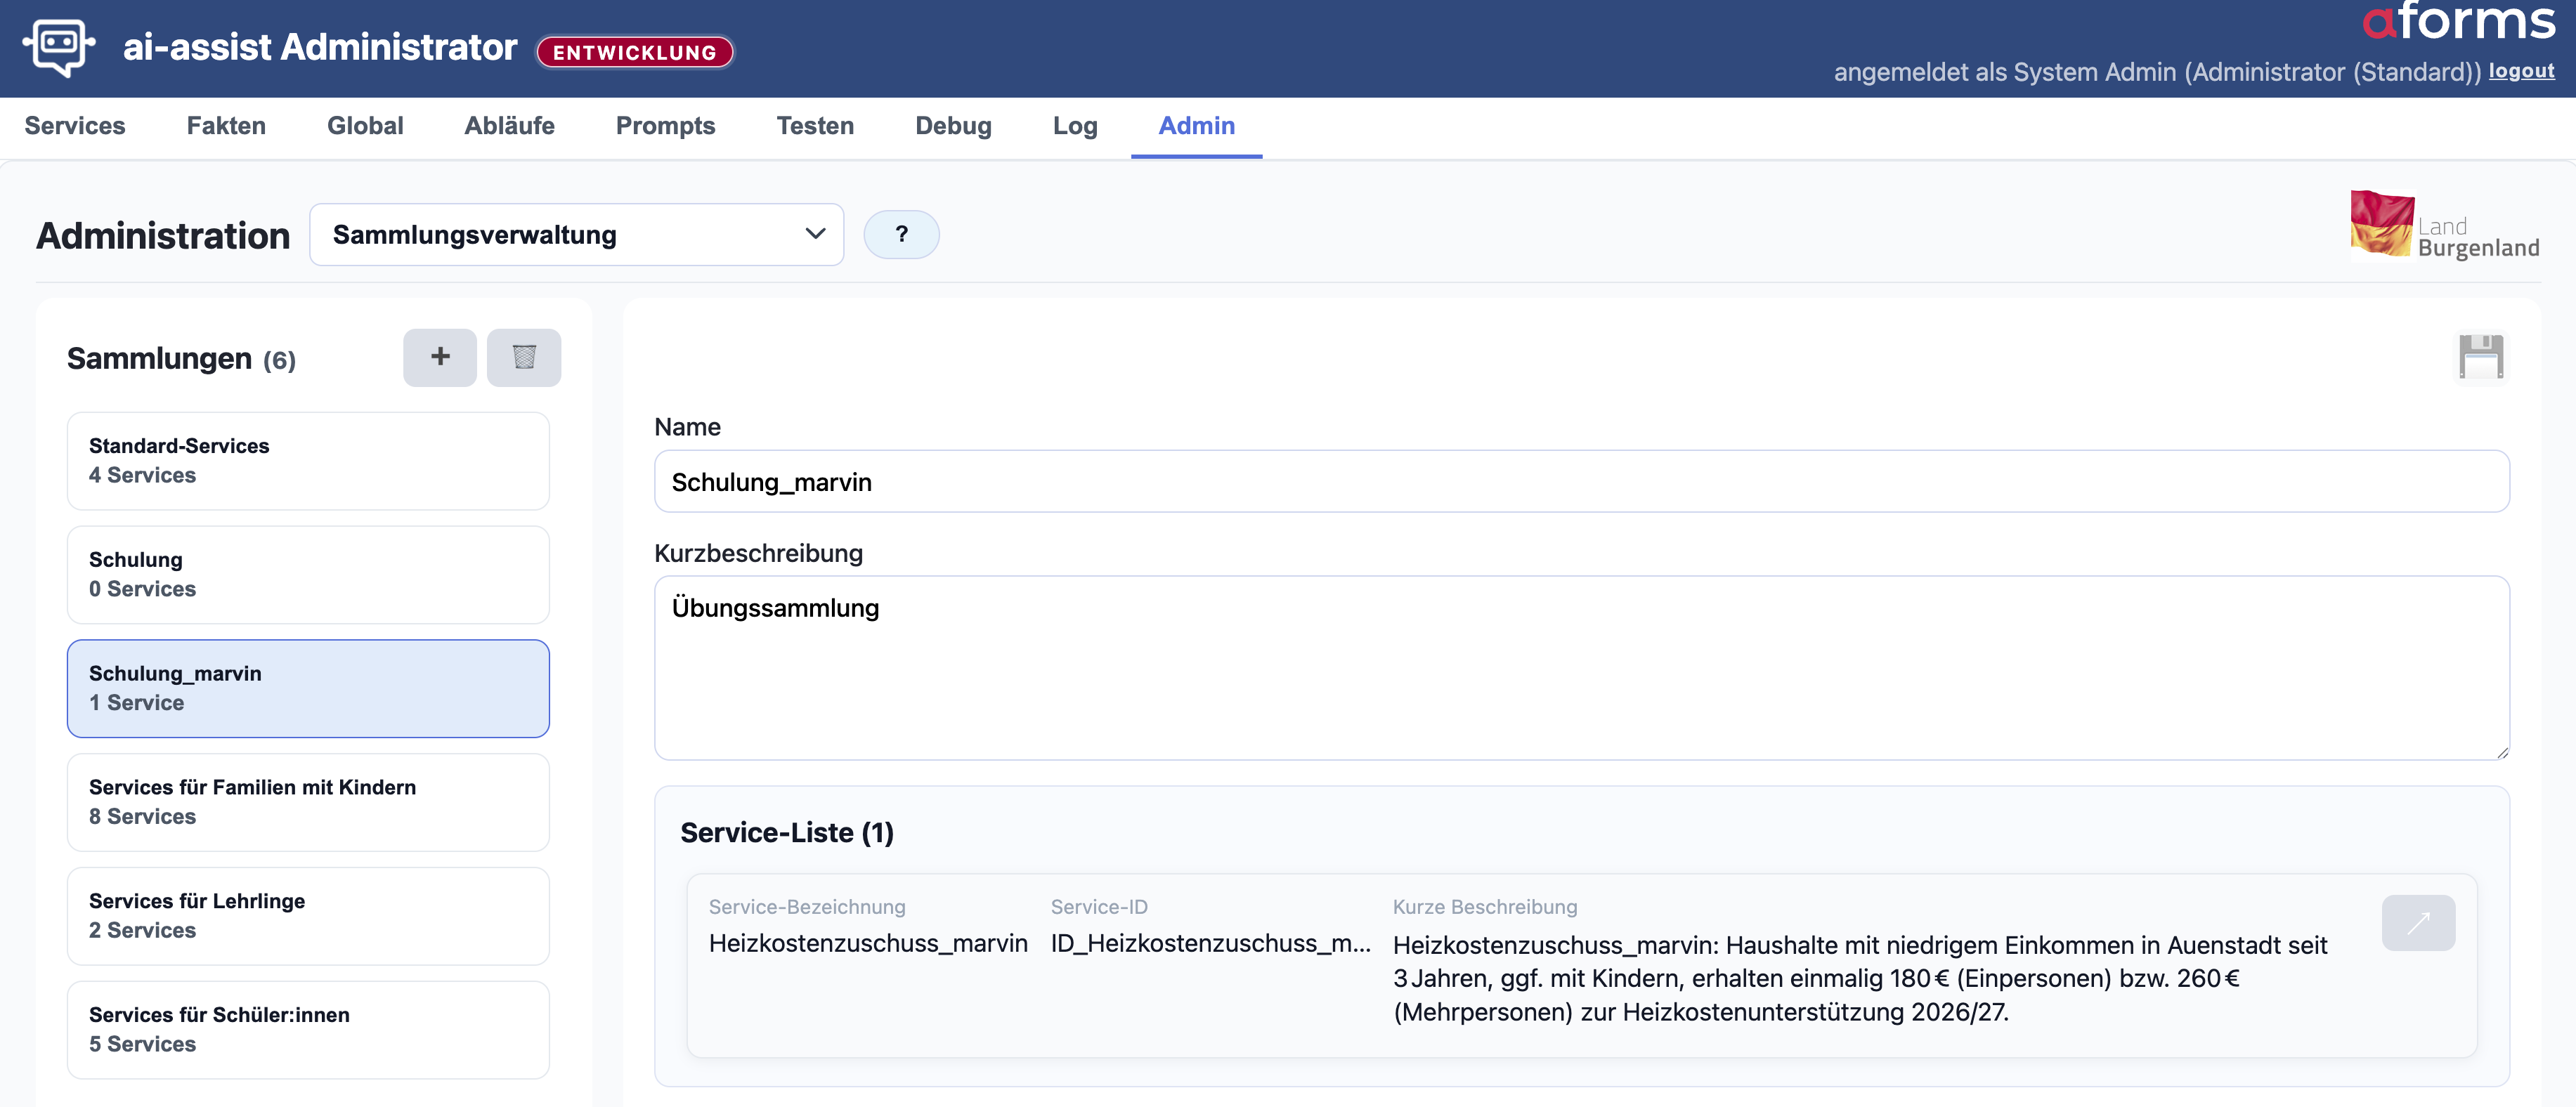Click the Service-Bezeichnung column header
Image resolution: width=2576 pixels, height=1107 pixels.
[807, 906]
